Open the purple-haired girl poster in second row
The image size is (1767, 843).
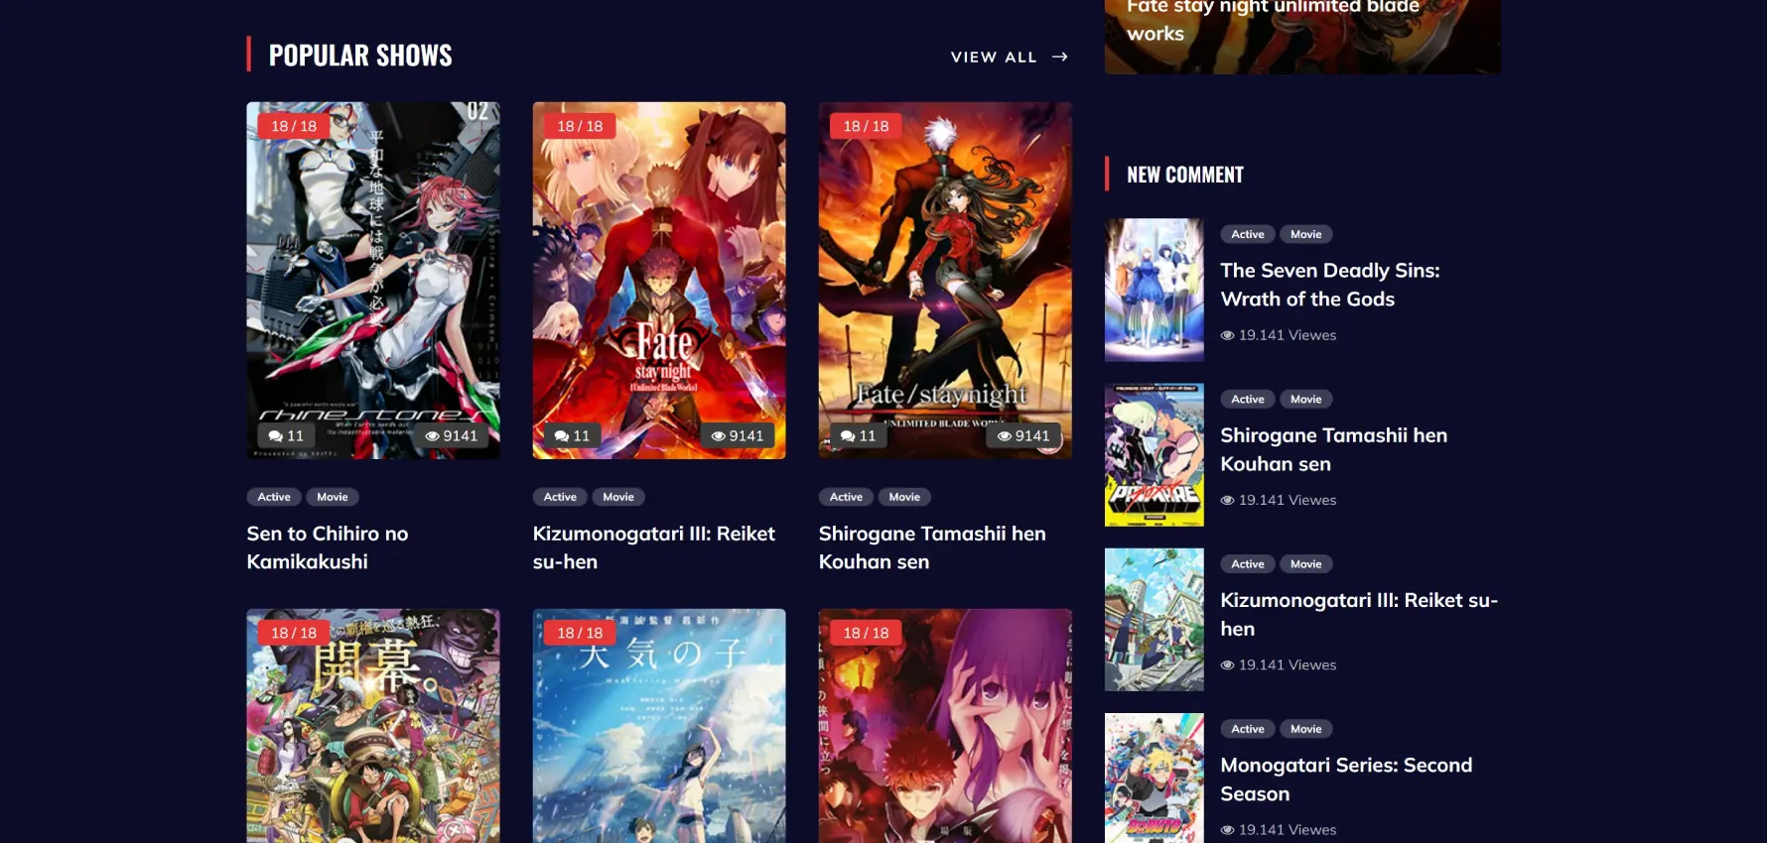pos(945,726)
